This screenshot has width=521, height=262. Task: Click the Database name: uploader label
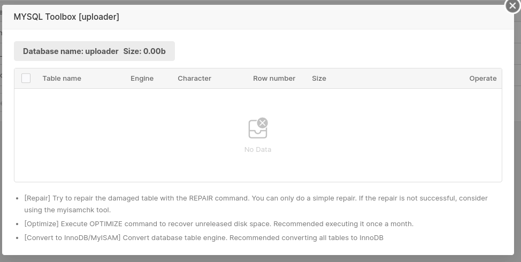[71, 51]
